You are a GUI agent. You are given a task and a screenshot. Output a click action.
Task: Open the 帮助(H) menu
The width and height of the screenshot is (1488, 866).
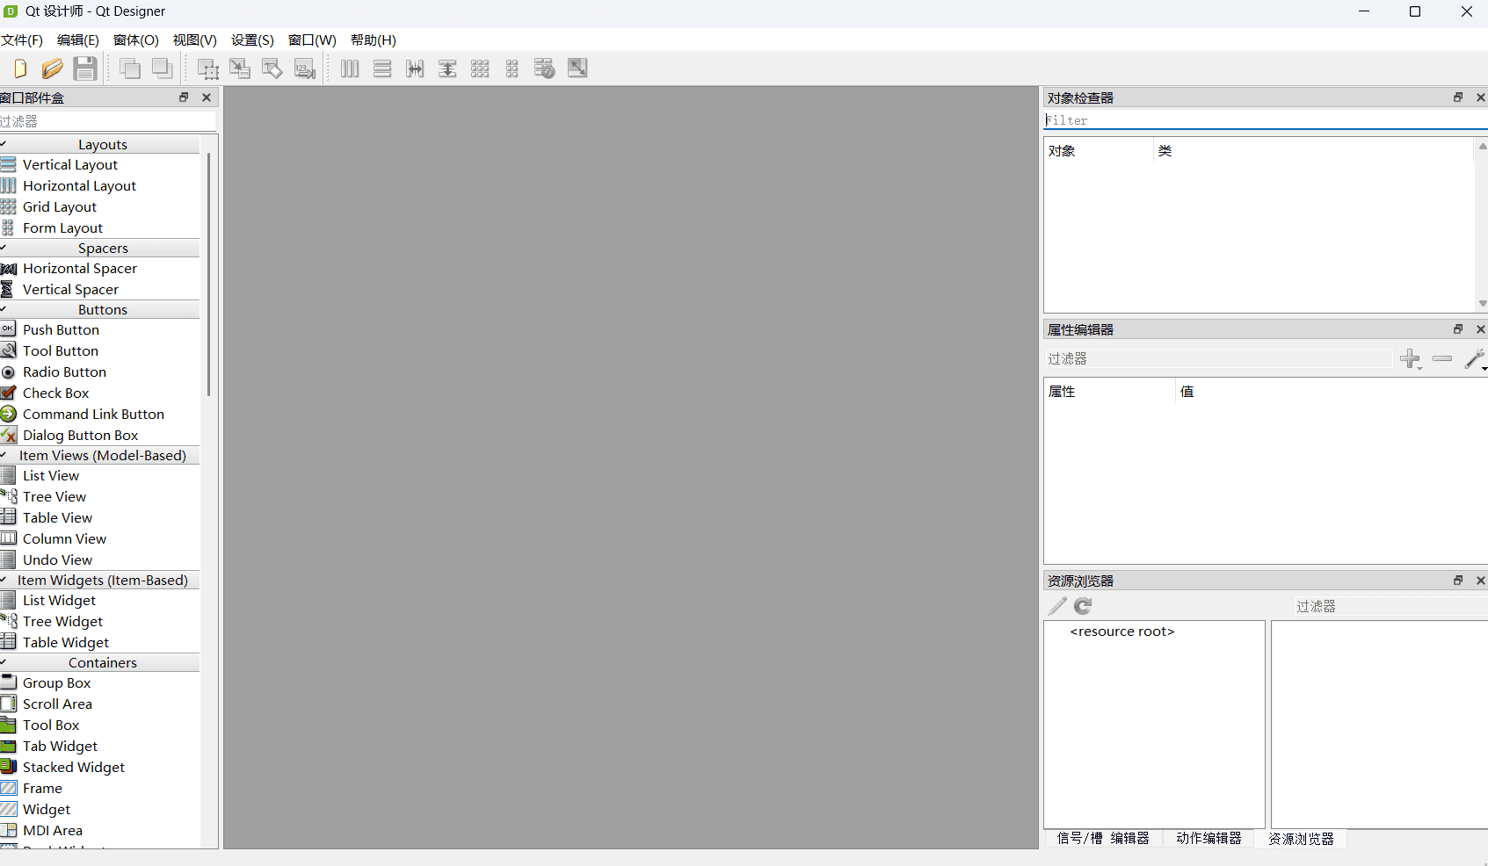coord(374,40)
